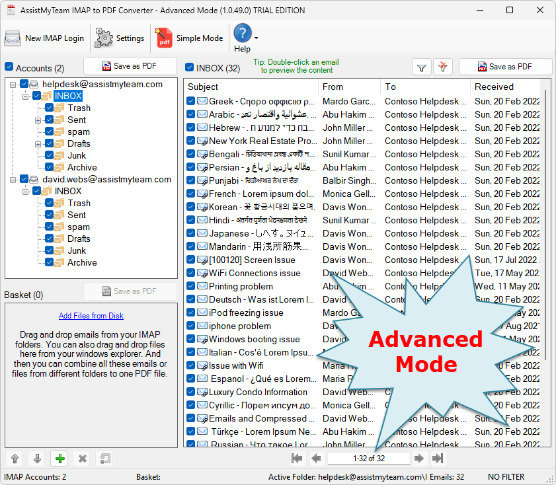The height and width of the screenshot is (485, 556).
Task: Uncheck the INBOX (32) select-all checkbox
Action: click(190, 67)
